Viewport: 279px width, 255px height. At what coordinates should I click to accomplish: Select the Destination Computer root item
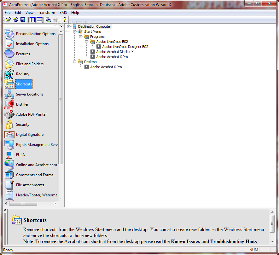coord(95,26)
